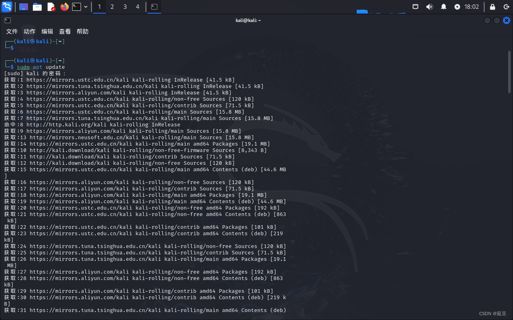Launch Firefox from the panel
Viewport: 513px width, 320px height.
point(65,7)
